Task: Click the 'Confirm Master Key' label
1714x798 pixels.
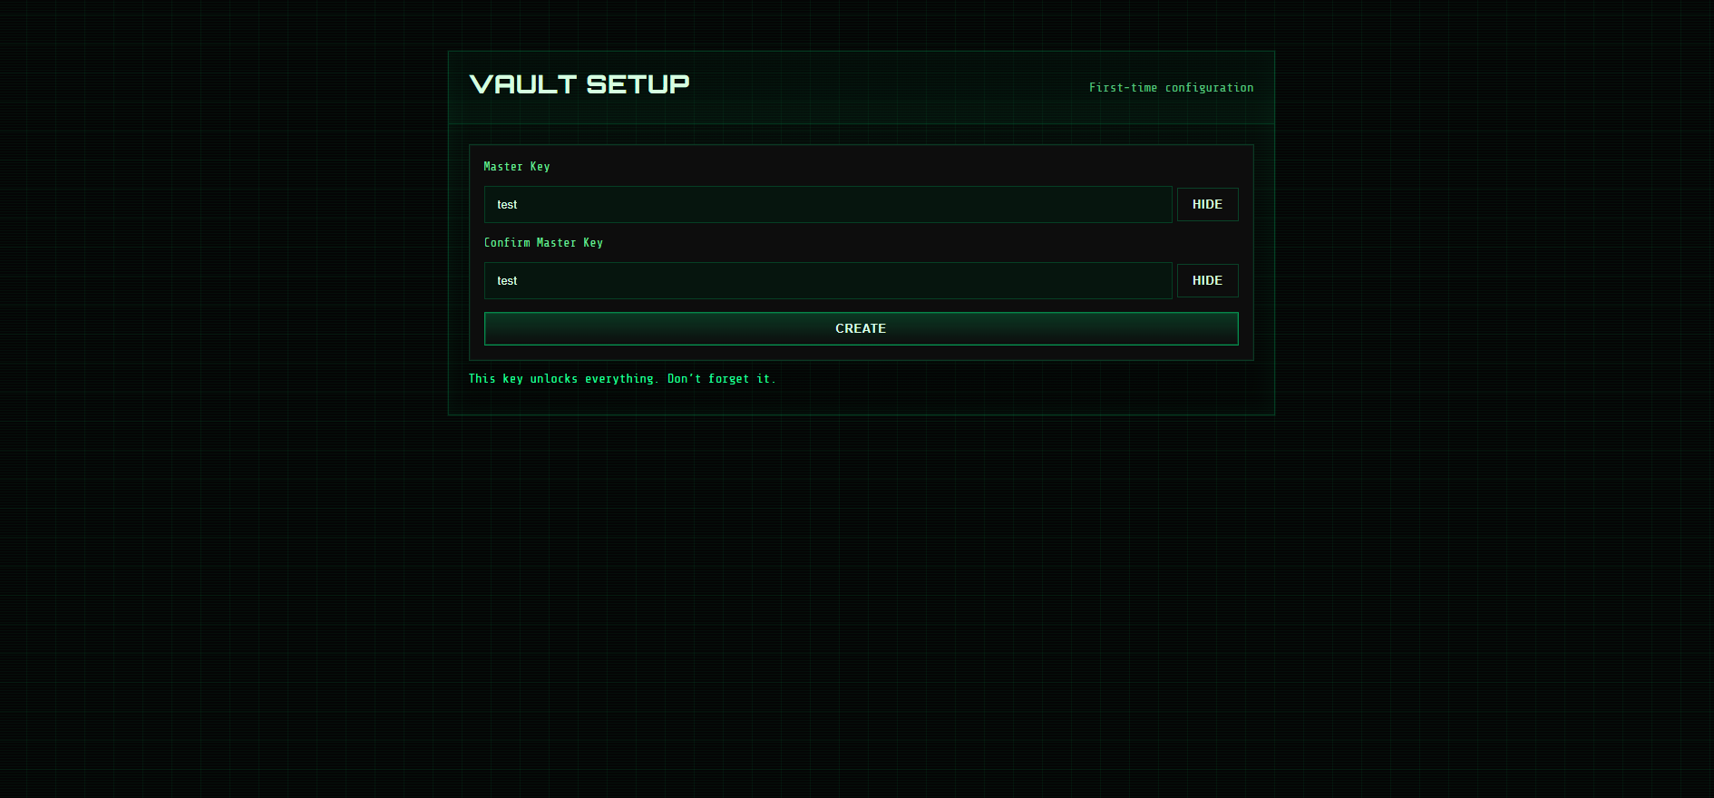Action: tap(543, 243)
